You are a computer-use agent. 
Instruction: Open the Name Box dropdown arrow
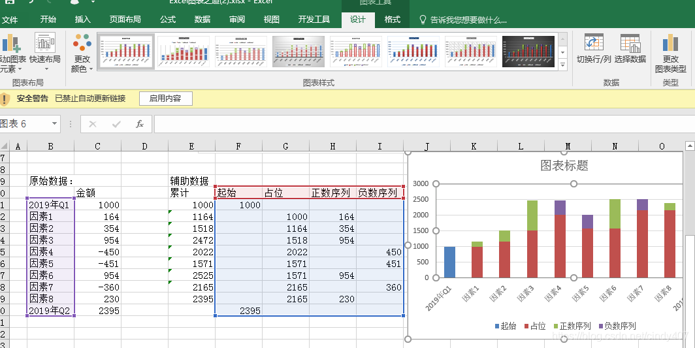(x=54, y=124)
